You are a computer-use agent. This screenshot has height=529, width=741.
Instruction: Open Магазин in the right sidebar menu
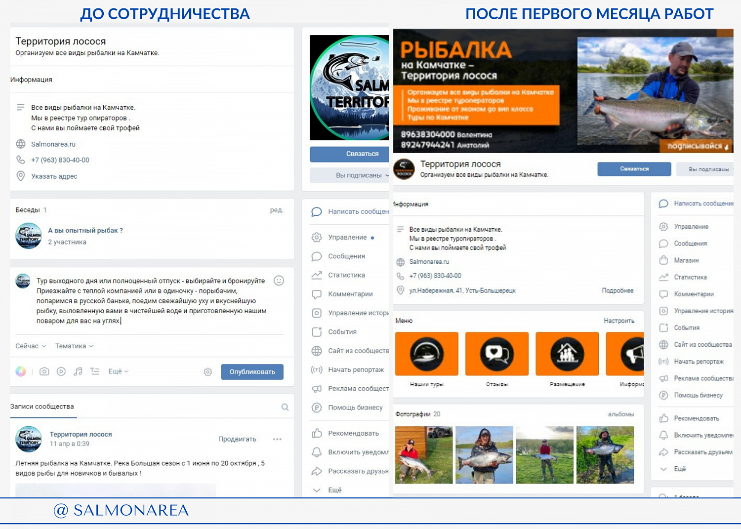pos(686,260)
